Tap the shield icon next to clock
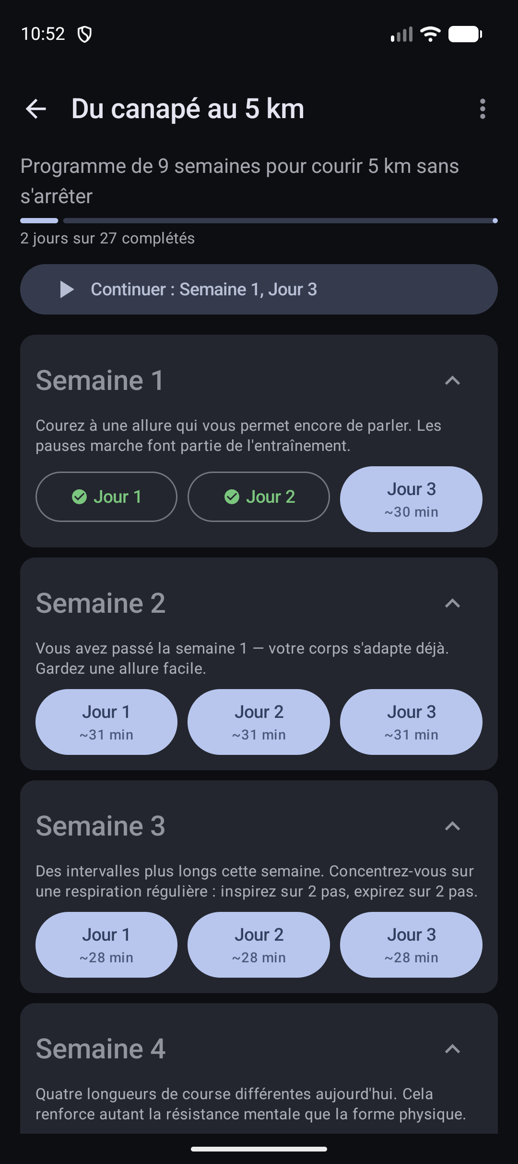Image resolution: width=518 pixels, height=1164 pixels. tap(85, 34)
